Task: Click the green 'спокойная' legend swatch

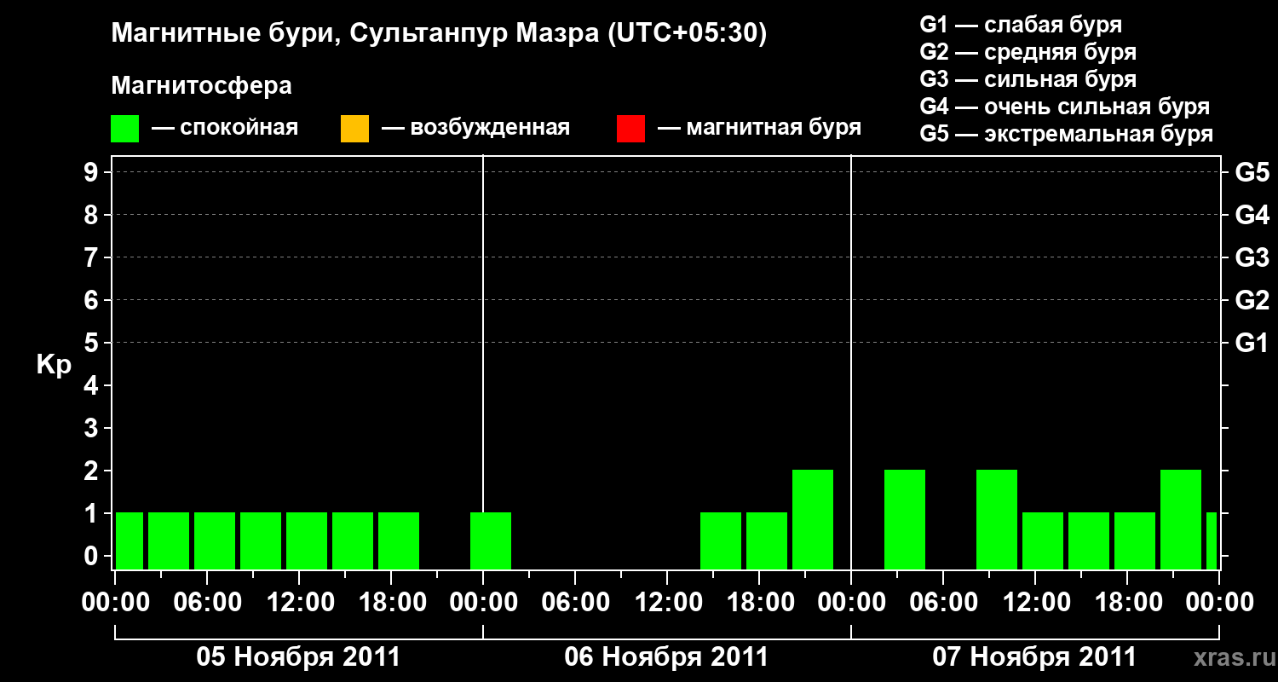Action: [x=125, y=129]
